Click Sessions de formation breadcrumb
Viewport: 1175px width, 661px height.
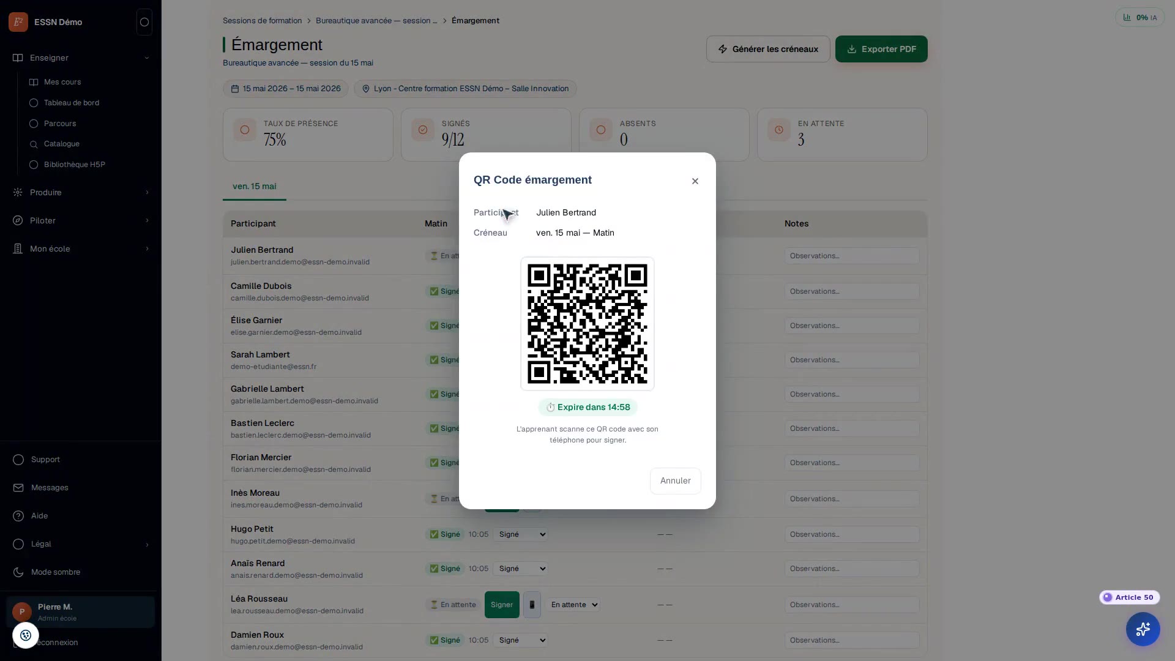262,21
